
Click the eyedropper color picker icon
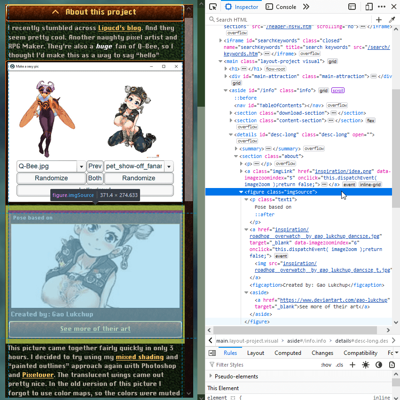[392, 20]
